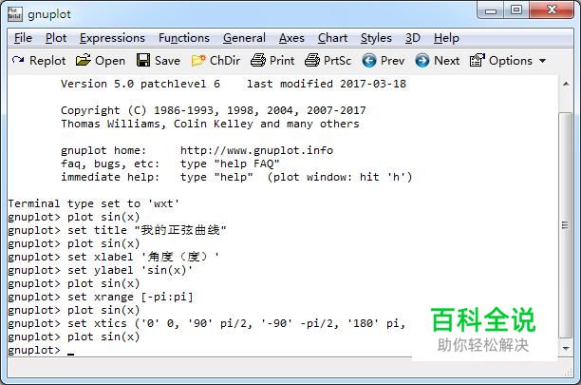Click the 'immediate help:' line
This screenshot has width=581, height=385.
[x=236, y=177]
